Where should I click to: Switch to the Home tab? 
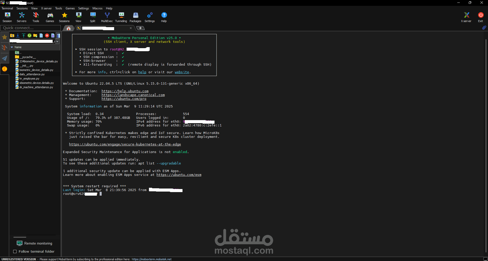tap(69, 28)
